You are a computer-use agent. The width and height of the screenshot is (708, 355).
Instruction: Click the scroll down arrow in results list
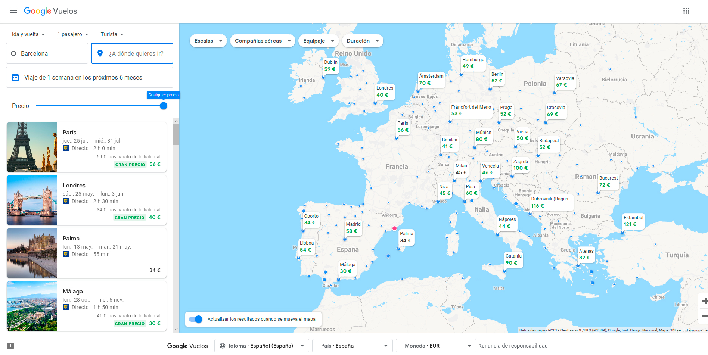(x=176, y=330)
